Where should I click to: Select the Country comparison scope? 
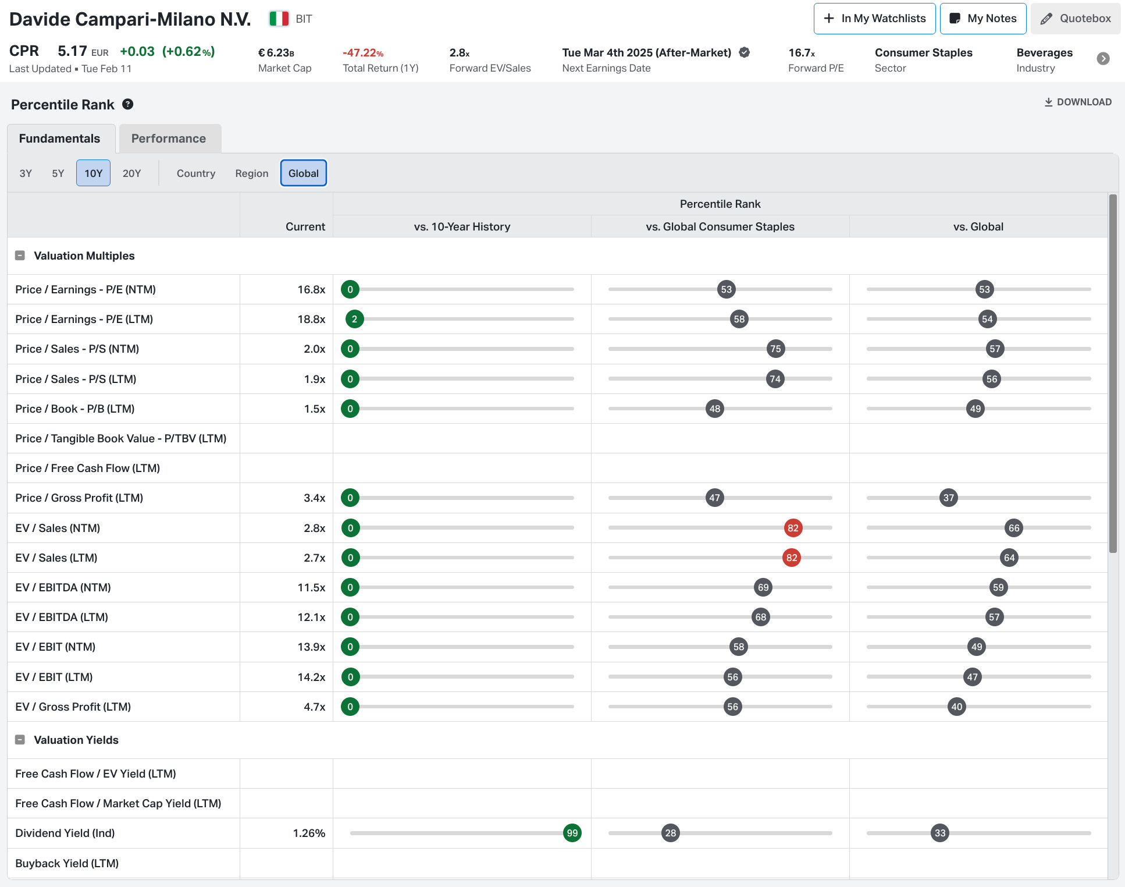tap(196, 173)
